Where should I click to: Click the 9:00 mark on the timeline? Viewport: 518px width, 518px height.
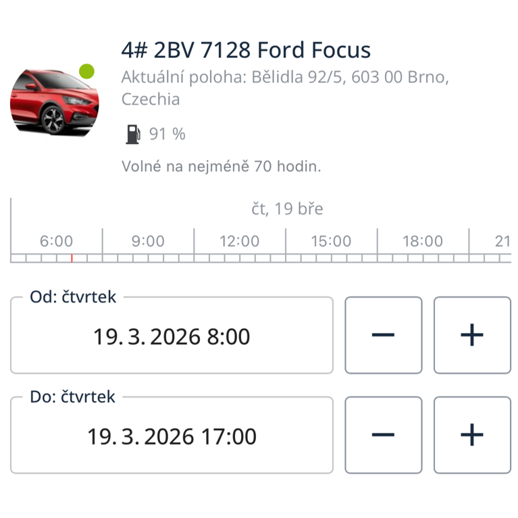click(148, 241)
